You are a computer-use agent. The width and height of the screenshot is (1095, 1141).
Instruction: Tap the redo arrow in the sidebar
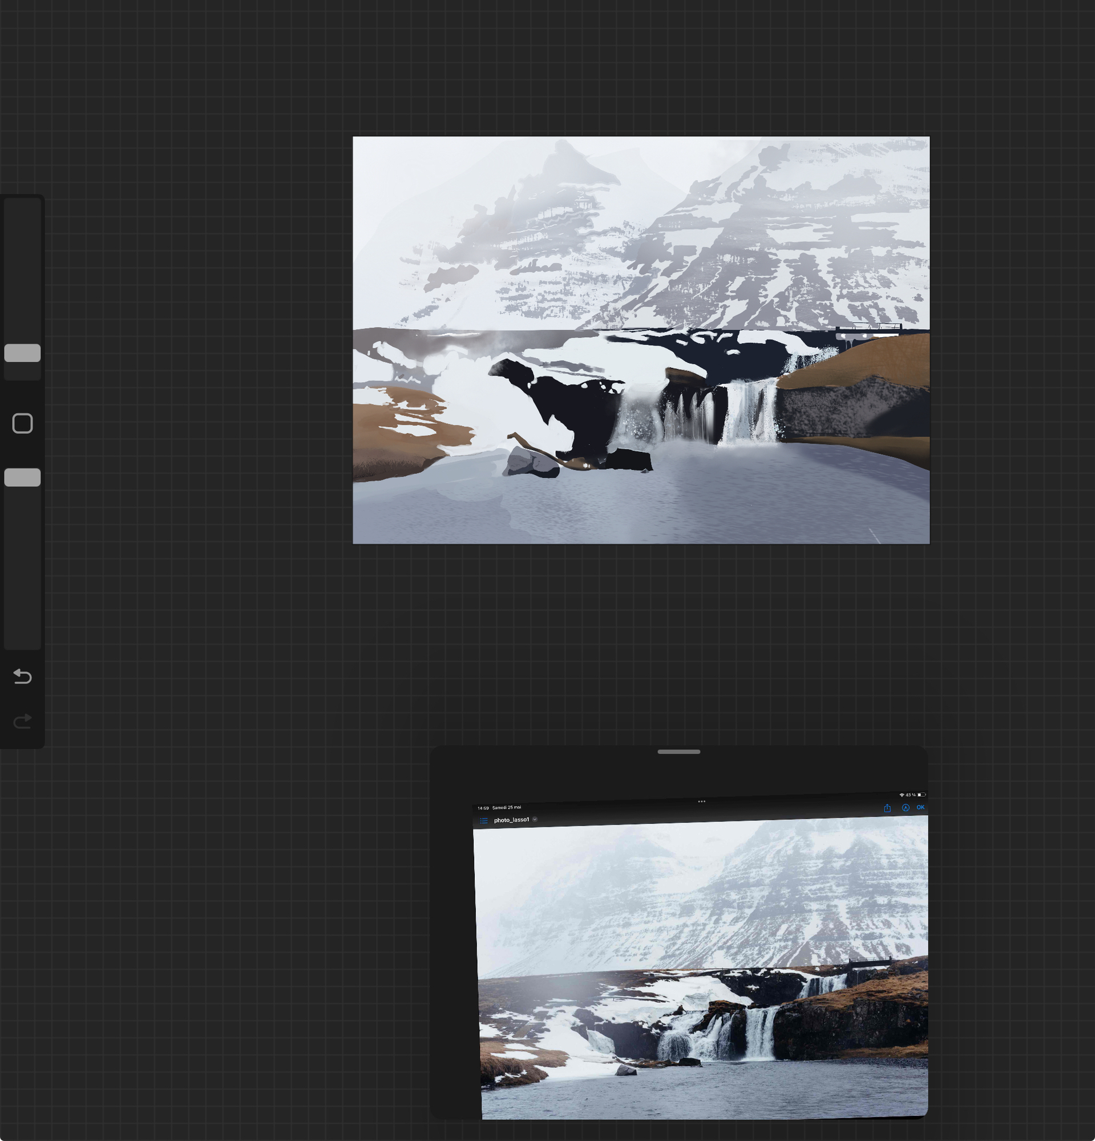[x=22, y=722]
